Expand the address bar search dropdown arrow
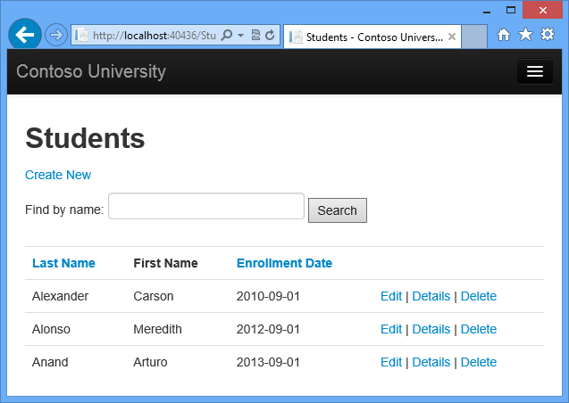The image size is (569, 403). pyautogui.click(x=239, y=36)
